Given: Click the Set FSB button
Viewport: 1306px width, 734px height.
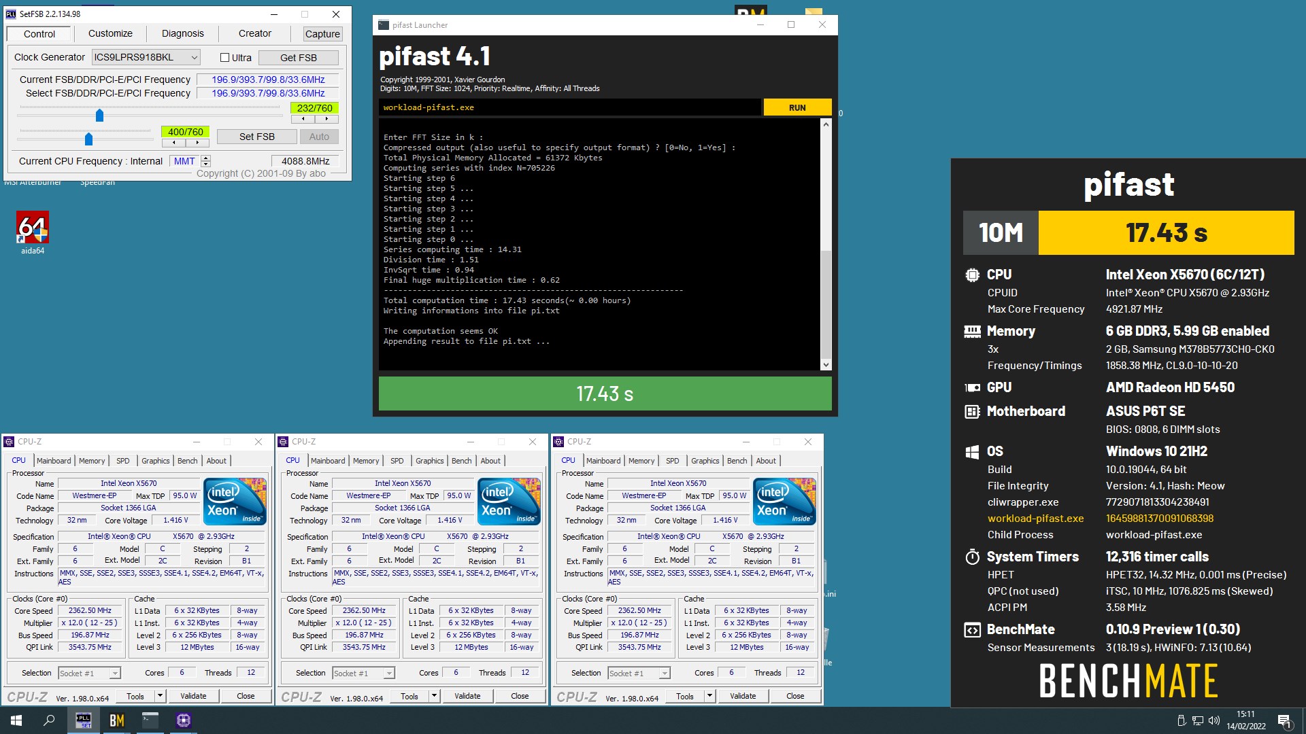Looking at the screenshot, I should tap(257, 137).
